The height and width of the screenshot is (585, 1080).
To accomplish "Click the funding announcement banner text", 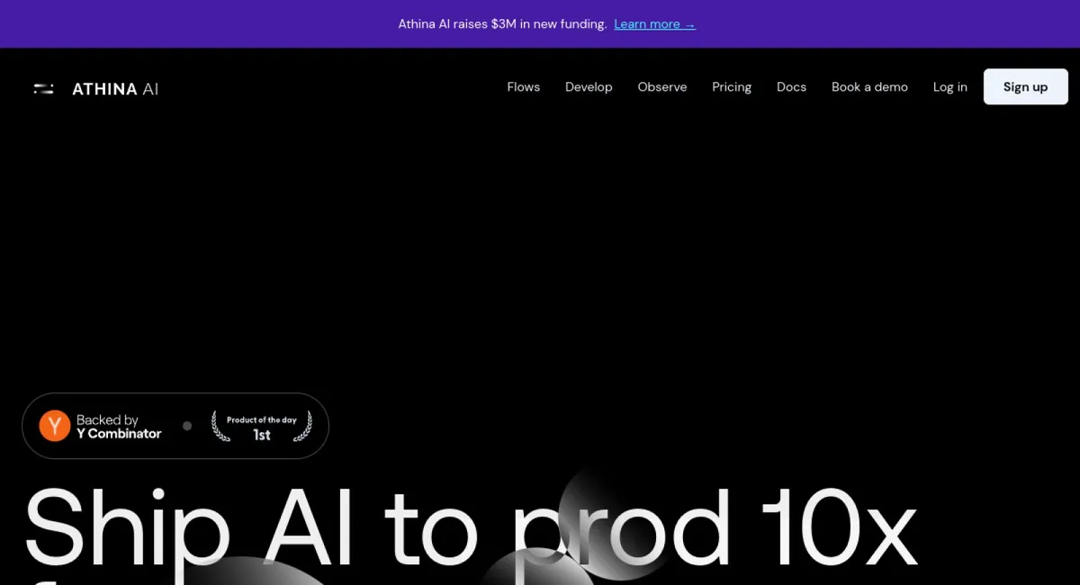I will 502,24.
